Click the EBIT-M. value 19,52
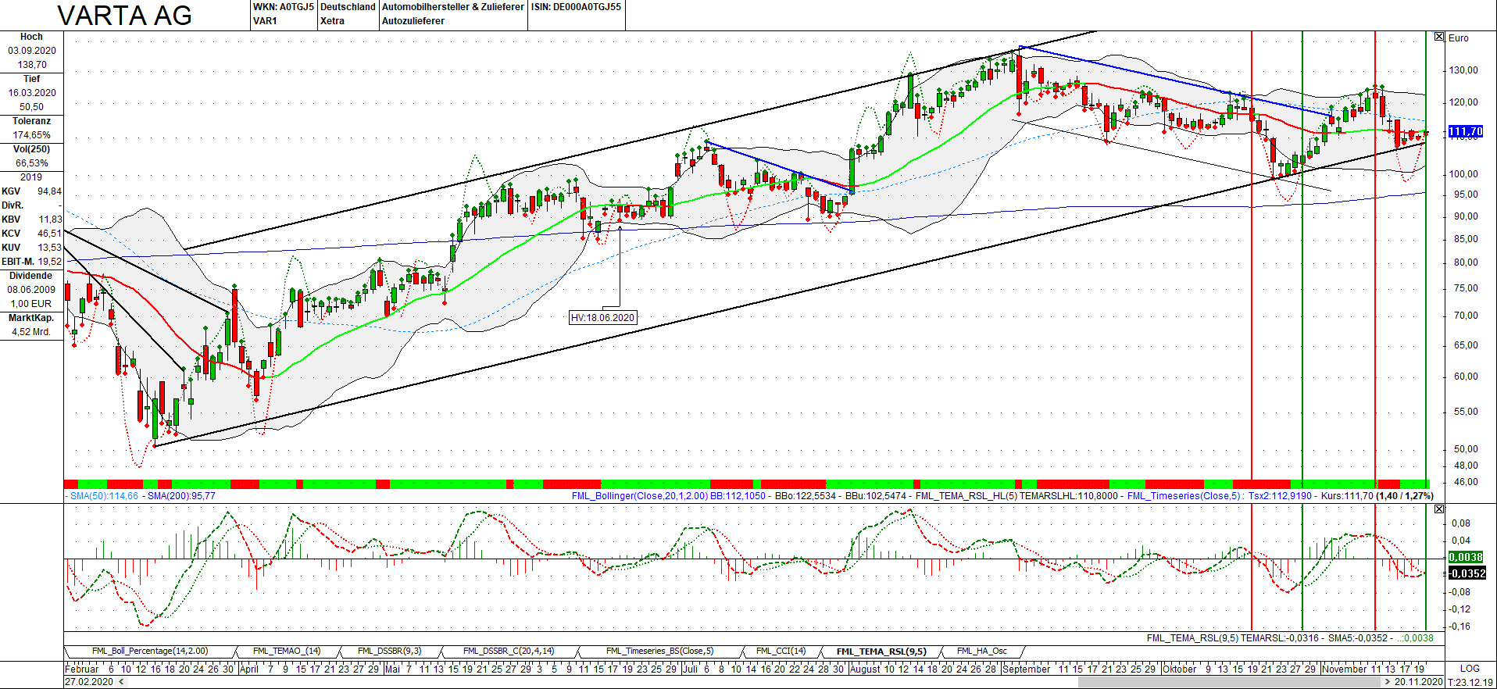Image resolution: width=1497 pixels, height=689 pixels. click(x=50, y=262)
